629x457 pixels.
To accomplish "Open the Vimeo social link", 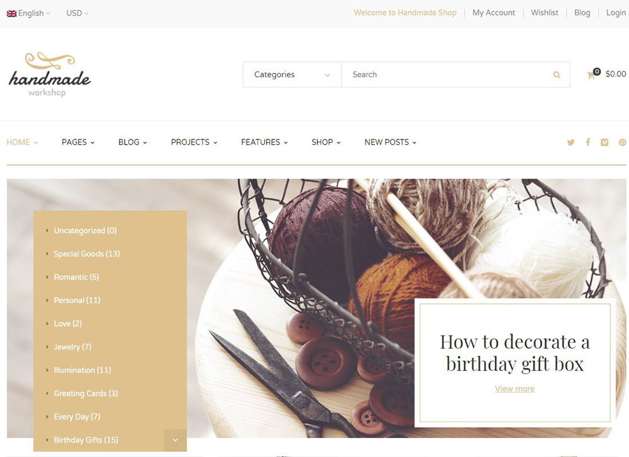I will coord(604,142).
